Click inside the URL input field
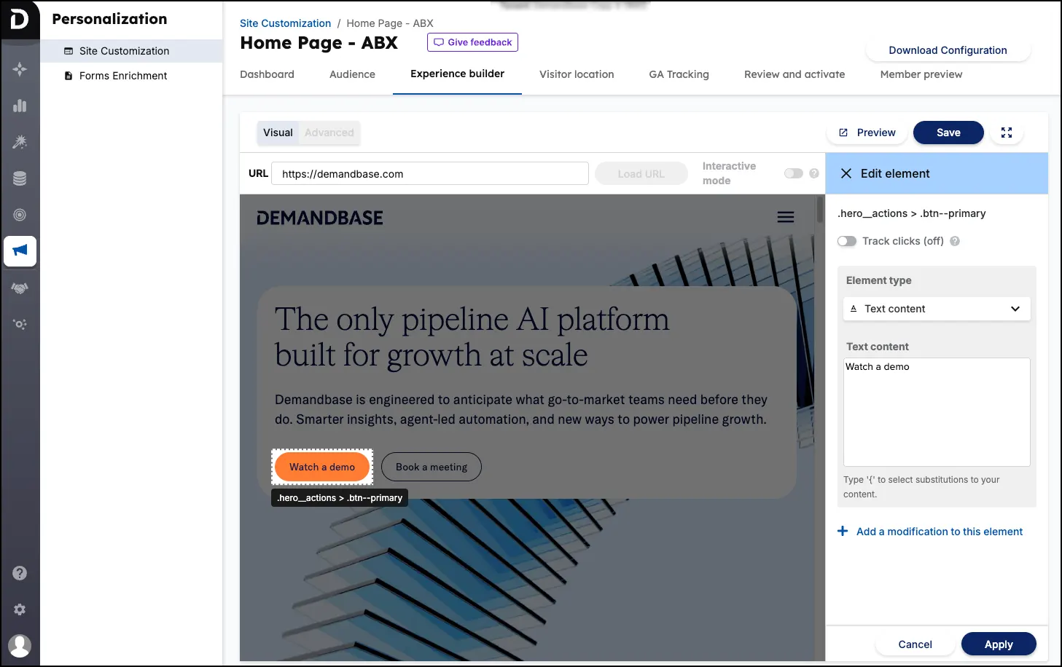 [430, 173]
